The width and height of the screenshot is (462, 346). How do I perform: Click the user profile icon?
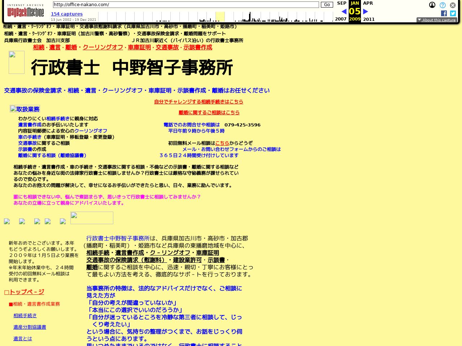pyautogui.click(x=432, y=5)
